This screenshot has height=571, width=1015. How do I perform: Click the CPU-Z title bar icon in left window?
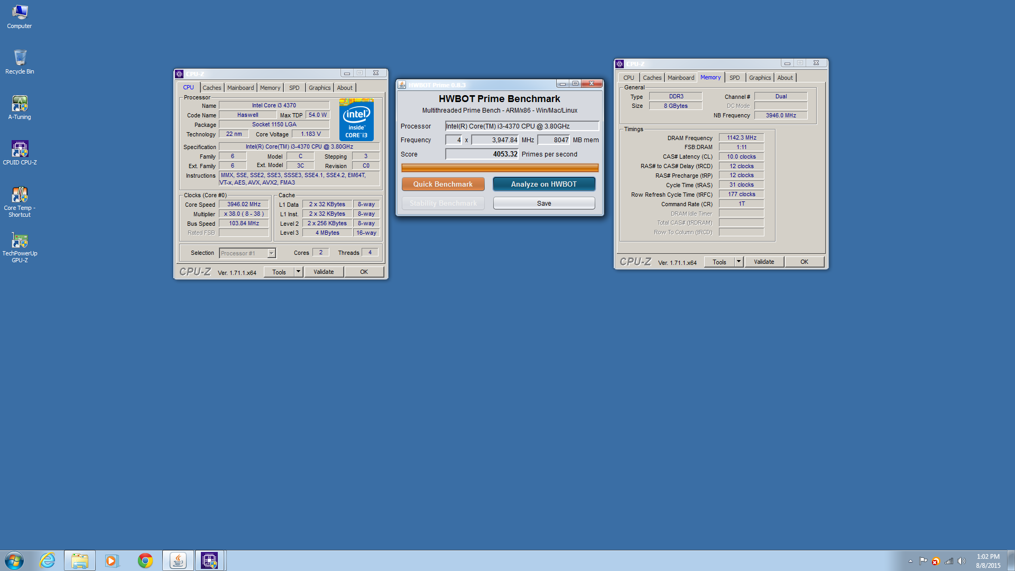tap(179, 73)
